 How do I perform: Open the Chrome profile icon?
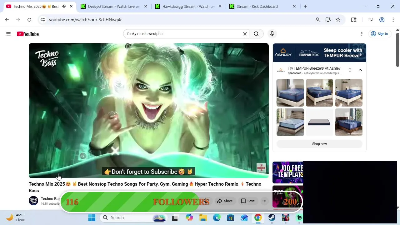382,20
